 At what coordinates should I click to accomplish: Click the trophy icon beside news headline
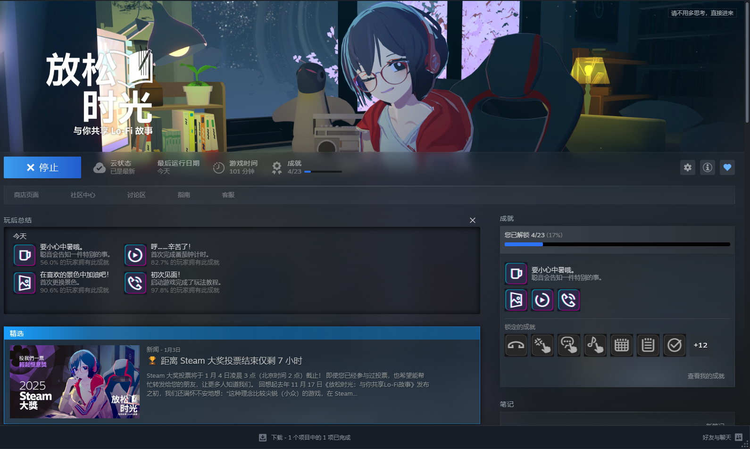click(152, 361)
